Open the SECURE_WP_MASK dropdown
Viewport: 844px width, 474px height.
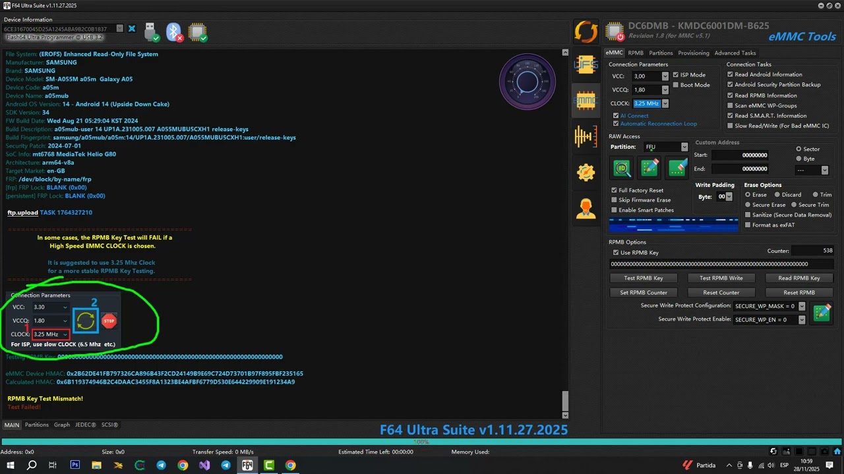pyautogui.click(x=802, y=306)
